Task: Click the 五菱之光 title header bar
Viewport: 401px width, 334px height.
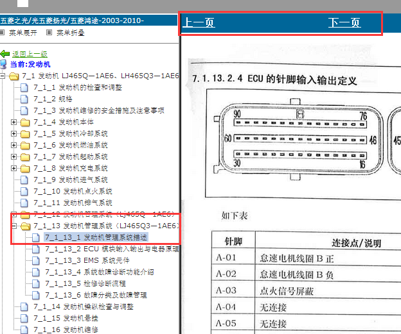Action: point(89,20)
